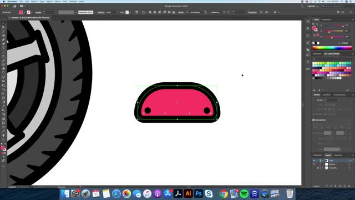
Task: Expand the highlighted layer's disclosure arrow
Action: click(x=322, y=161)
